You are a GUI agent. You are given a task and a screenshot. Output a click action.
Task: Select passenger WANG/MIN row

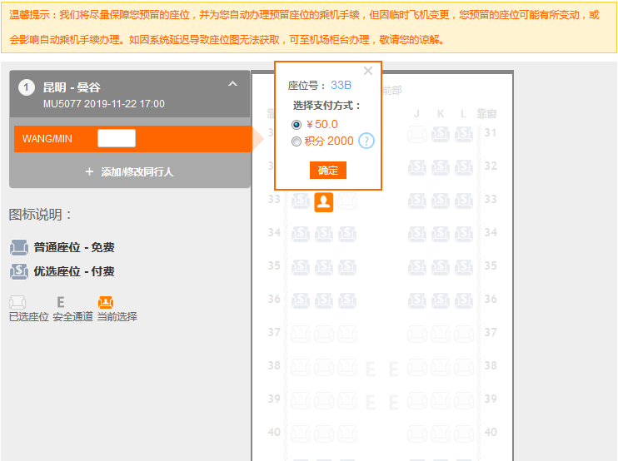(x=47, y=139)
